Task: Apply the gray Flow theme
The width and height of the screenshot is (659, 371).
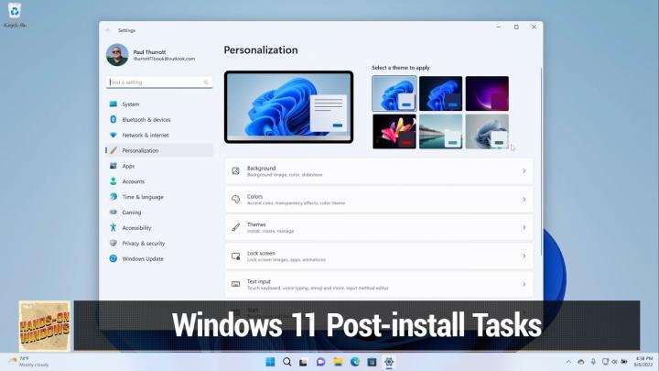Action: click(487, 131)
